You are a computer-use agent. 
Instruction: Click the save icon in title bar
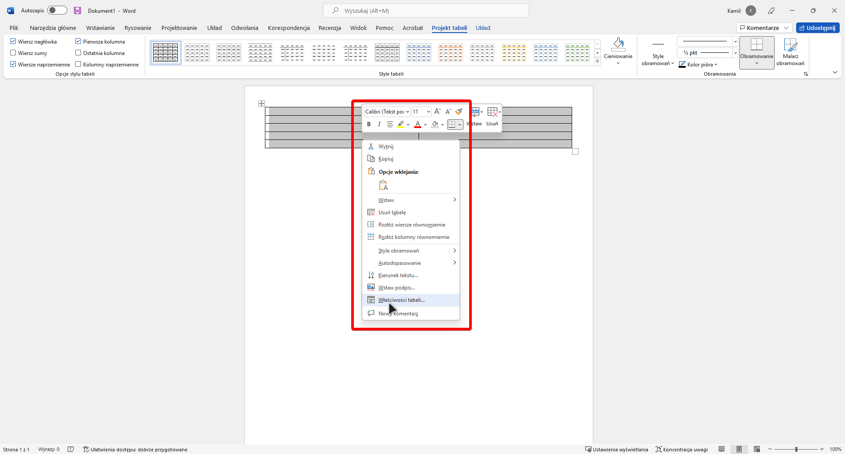pos(77,11)
